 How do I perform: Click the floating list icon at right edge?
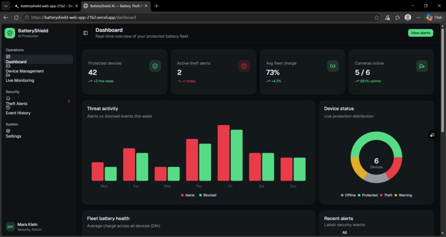coord(433,135)
